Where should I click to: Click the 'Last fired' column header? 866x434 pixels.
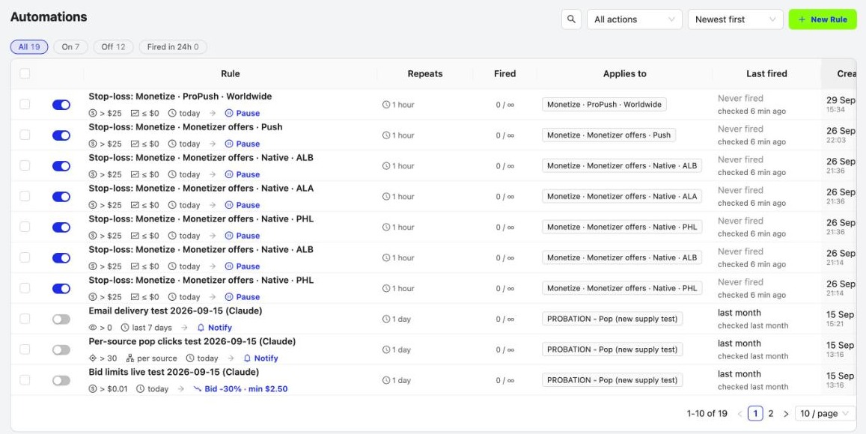[766, 73]
